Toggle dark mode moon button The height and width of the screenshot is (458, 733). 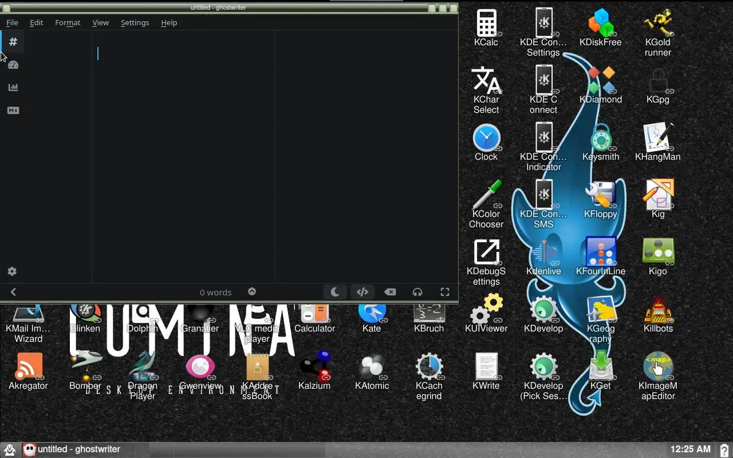tap(335, 292)
